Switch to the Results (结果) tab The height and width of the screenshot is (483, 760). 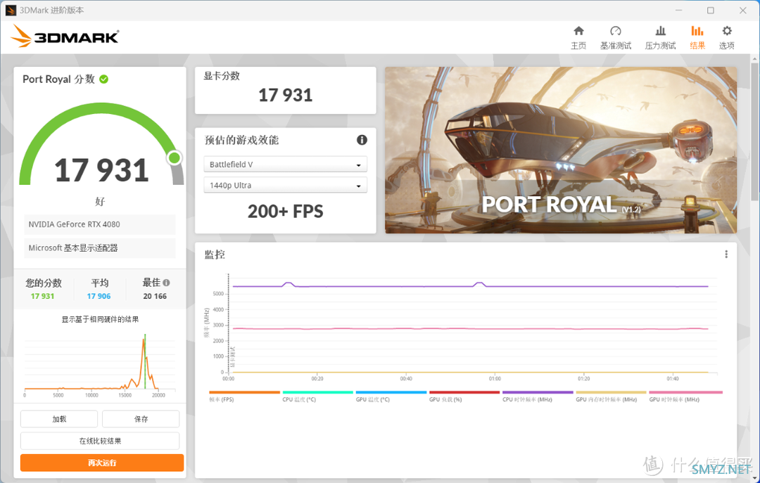tap(697, 38)
